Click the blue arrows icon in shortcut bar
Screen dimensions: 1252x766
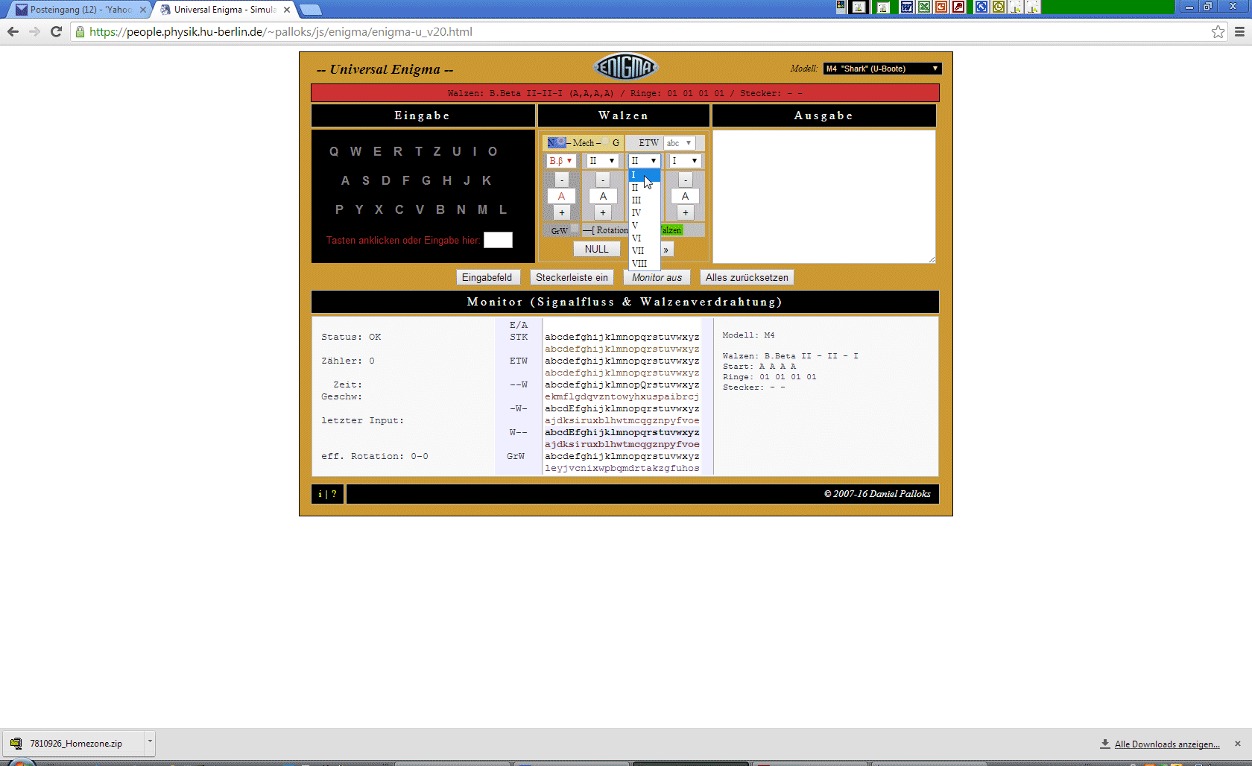coord(981,7)
